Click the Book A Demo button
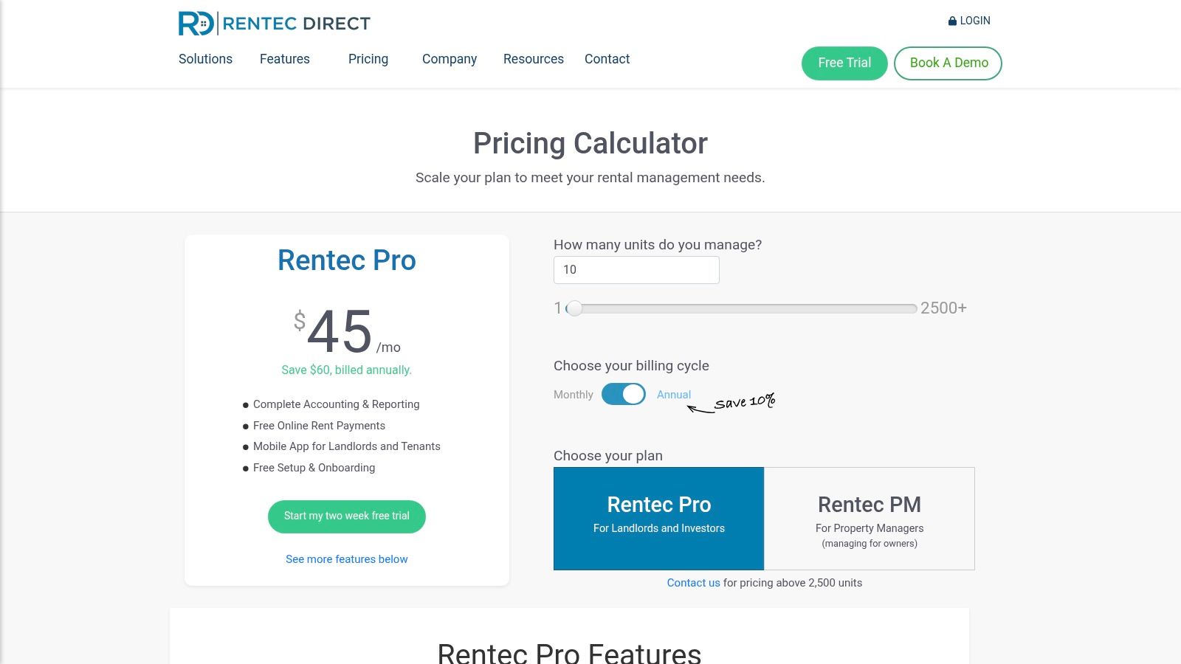1181x664 pixels. pyautogui.click(x=948, y=63)
